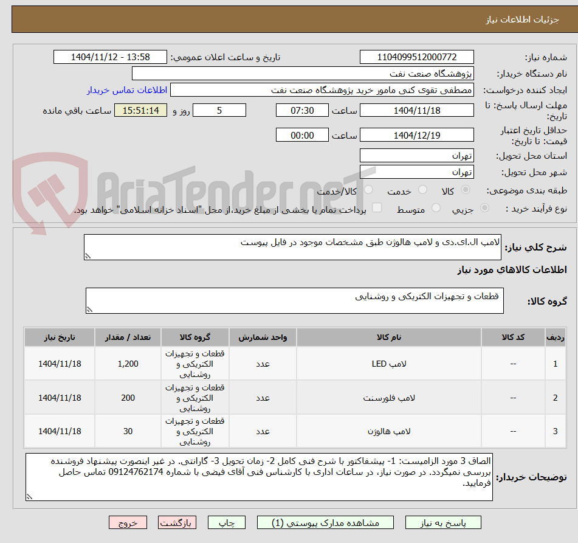
Task: Click the تاریخ نیاز column header
Action: click(60, 337)
